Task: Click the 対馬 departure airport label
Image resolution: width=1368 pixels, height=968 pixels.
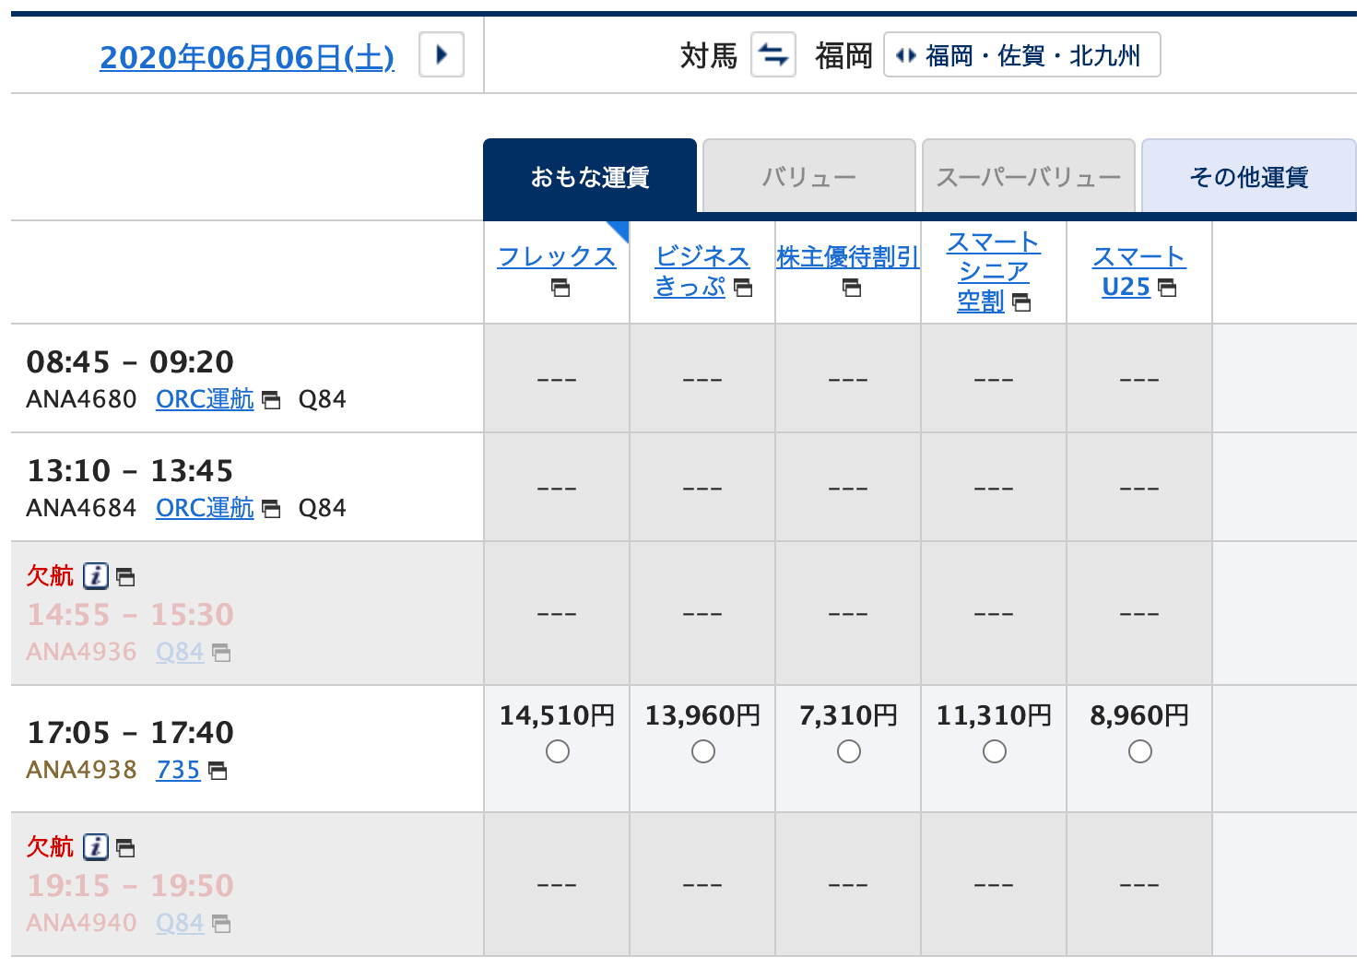Action: tap(709, 55)
